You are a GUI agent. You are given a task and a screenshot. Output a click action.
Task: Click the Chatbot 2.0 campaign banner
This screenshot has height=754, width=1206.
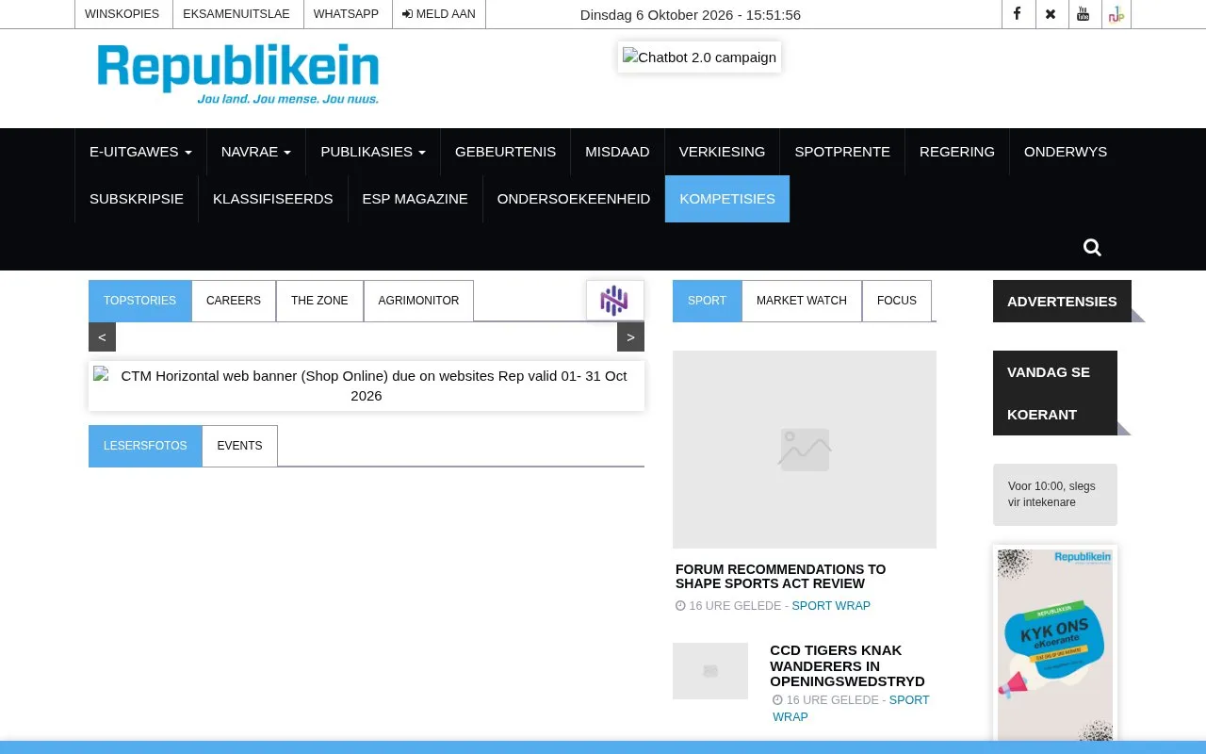(x=699, y=57)
